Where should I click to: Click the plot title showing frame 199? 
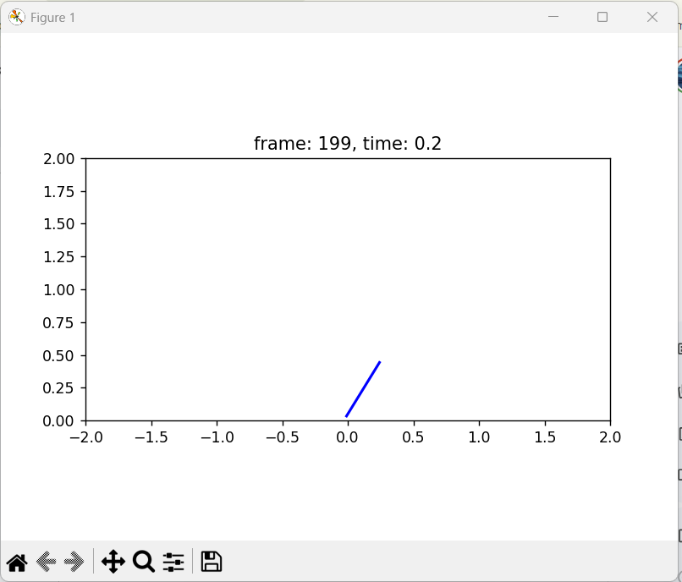click(347, 144)
